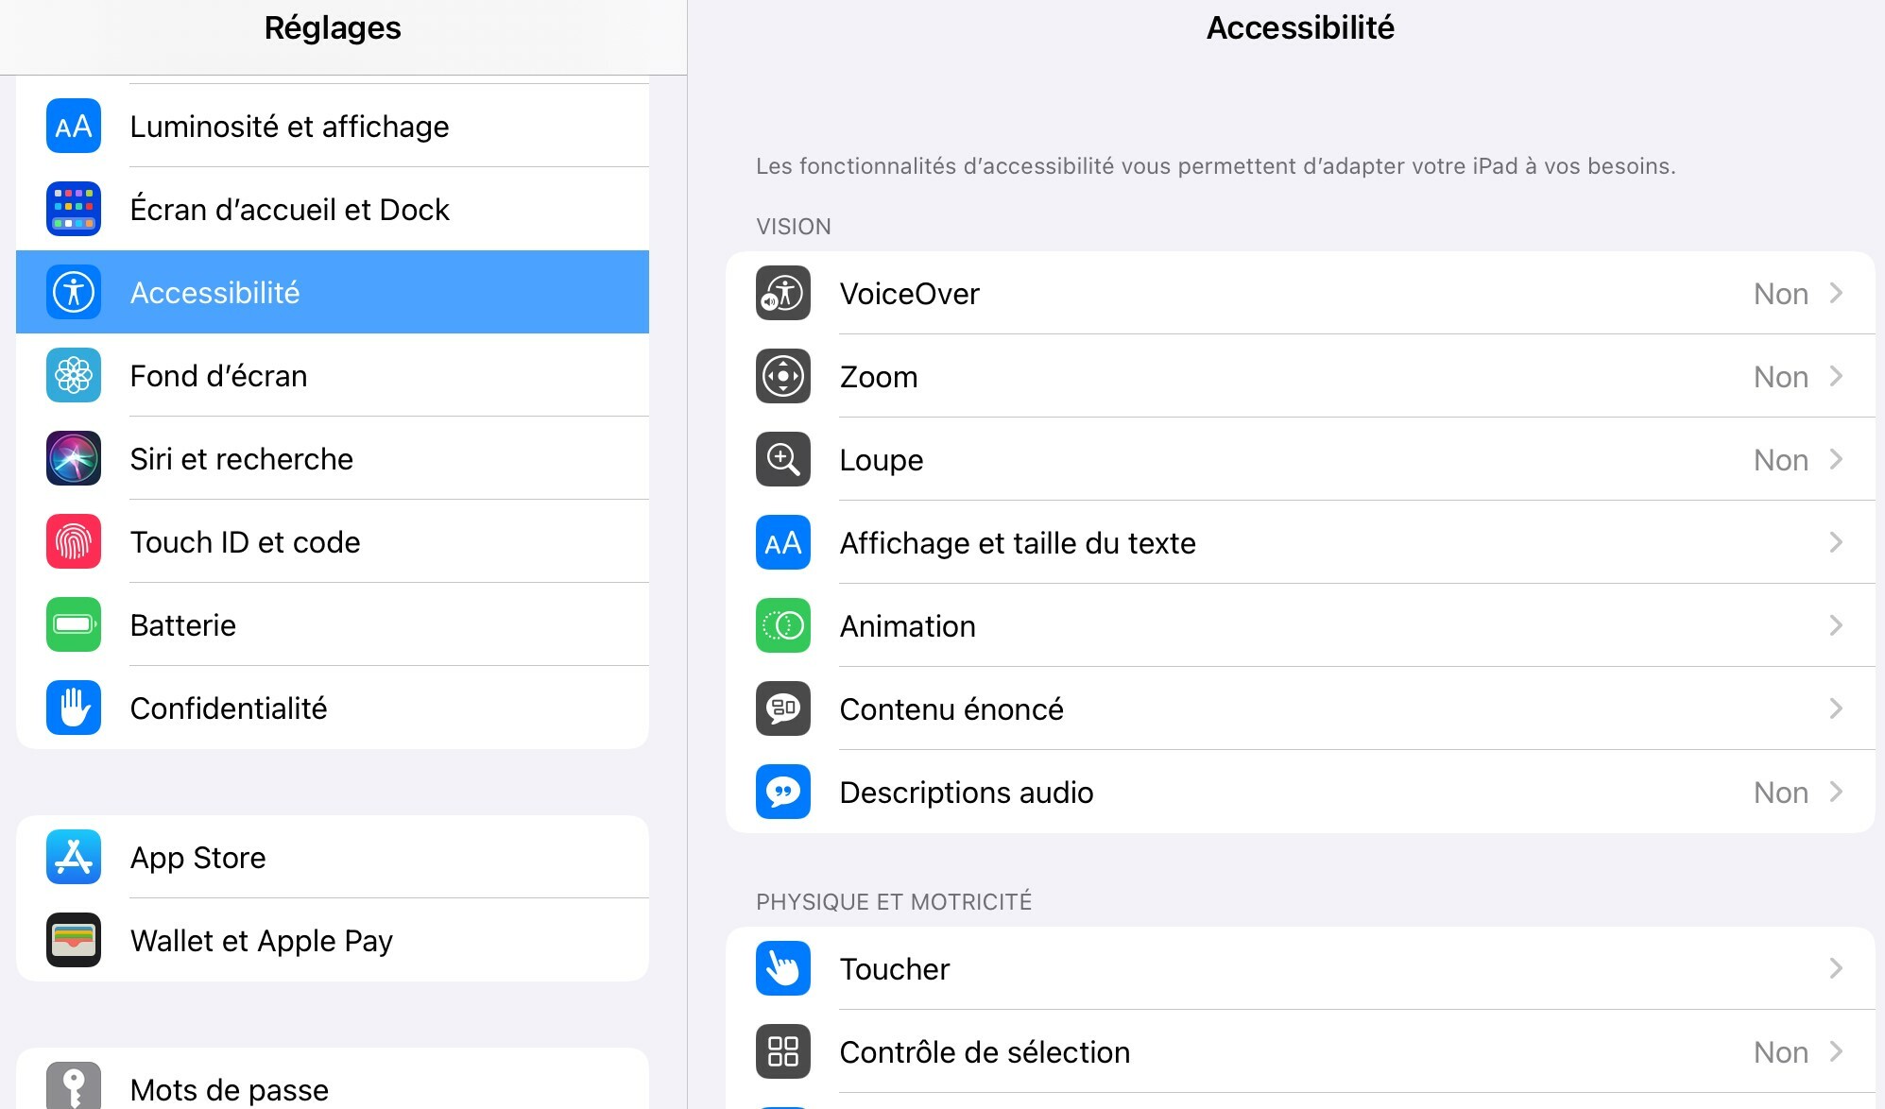Tap the green Animation icon
Viewport: 1885px width, 1109px height.
[x=782, y=625]
